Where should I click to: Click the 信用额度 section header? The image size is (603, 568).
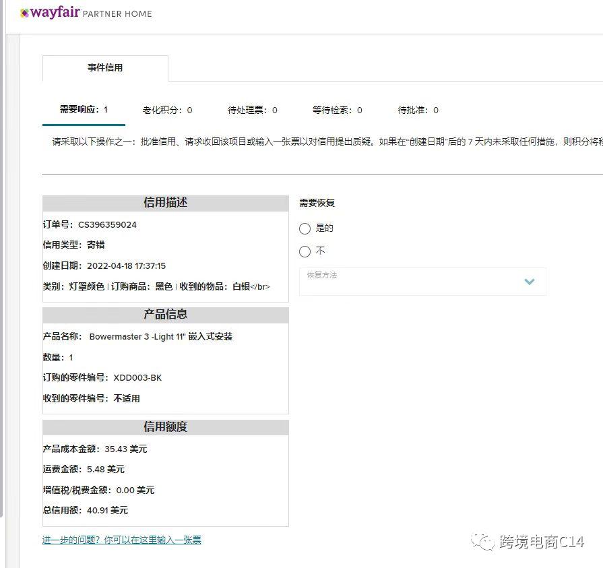coord(165,427)
